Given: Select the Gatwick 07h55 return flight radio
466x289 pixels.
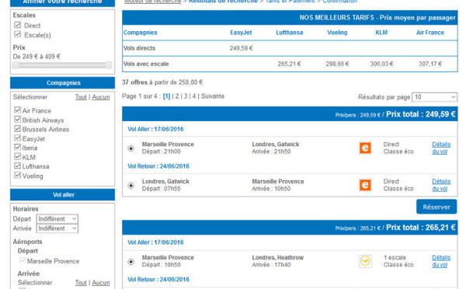Looking at the screenshot, I should 130,186.
